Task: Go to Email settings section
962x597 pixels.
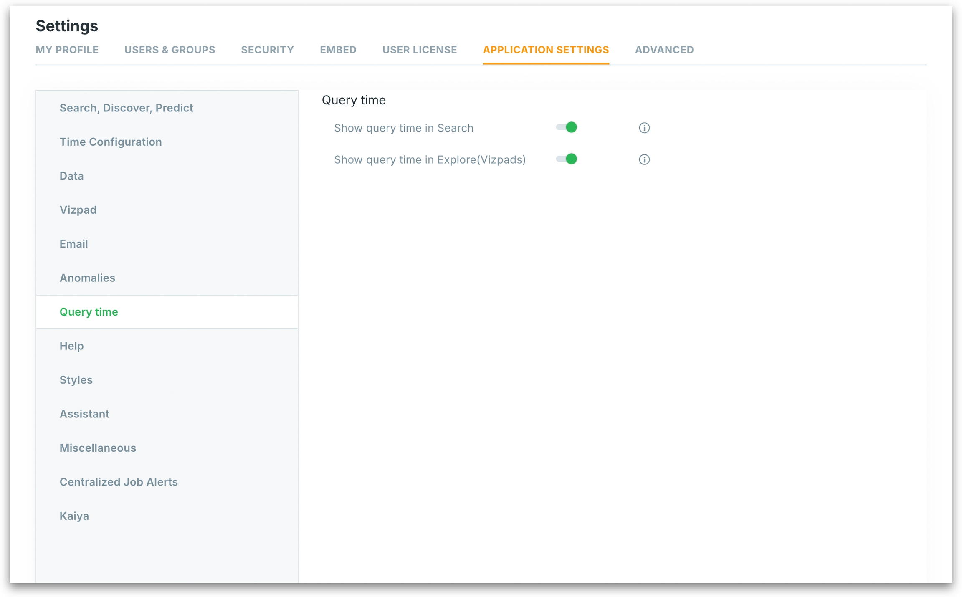Action: click(73, 244)
